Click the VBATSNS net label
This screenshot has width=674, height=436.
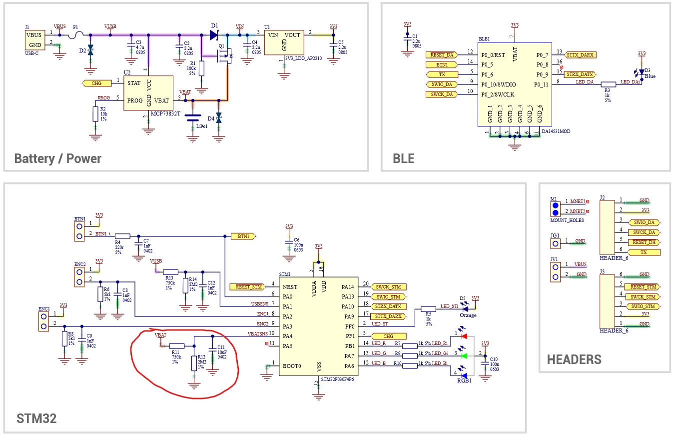click(258, 333)
